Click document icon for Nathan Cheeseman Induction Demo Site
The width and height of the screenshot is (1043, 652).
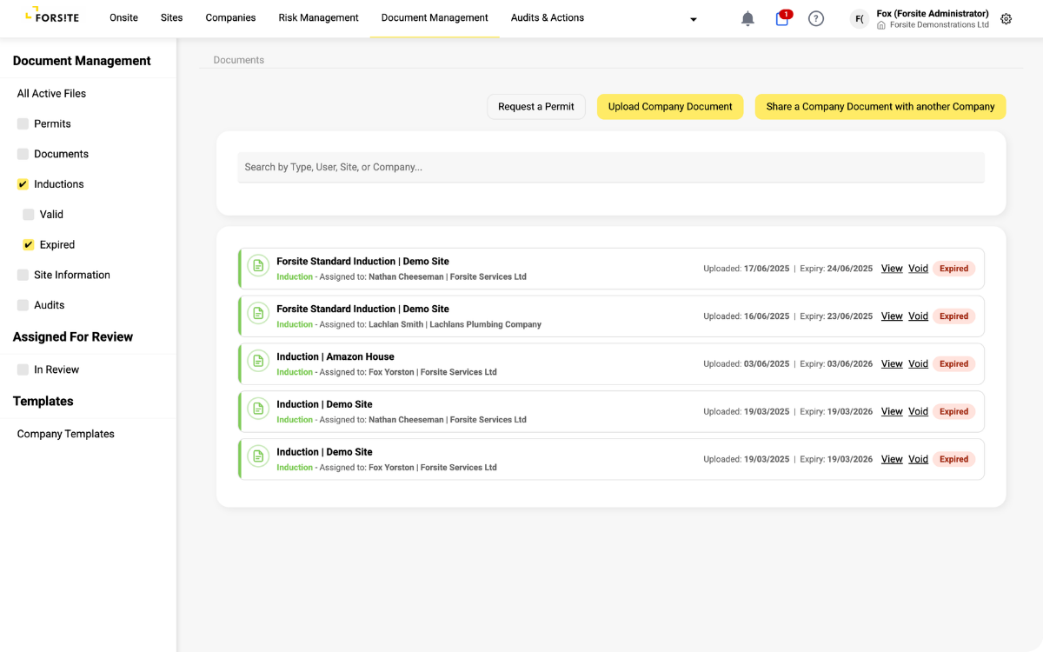[257, 409]
